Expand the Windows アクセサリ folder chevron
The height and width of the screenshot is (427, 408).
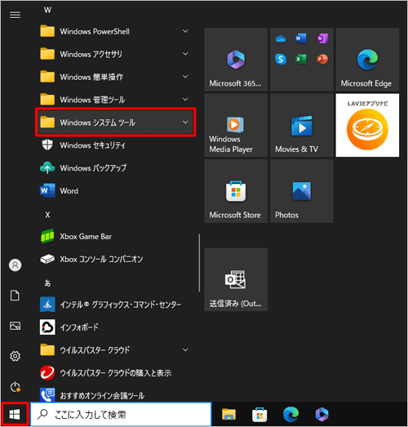[185, 54]
